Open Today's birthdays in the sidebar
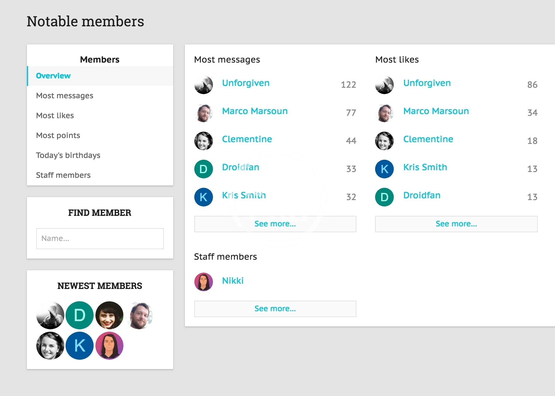555x396 pixels. coord(68,155)
